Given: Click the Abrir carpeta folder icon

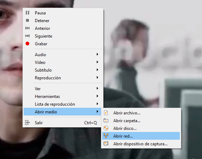Looking at the screenshot, I should pyautogui.click(x=106, y=120).
